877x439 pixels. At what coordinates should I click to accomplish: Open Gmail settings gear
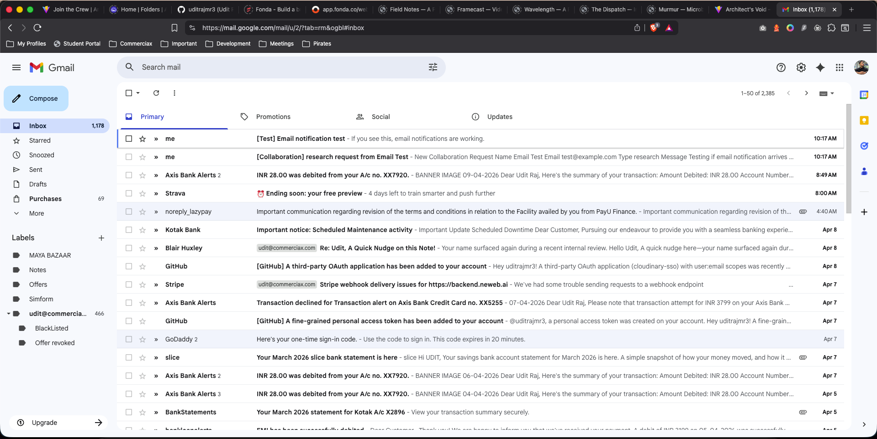(801, 67)
